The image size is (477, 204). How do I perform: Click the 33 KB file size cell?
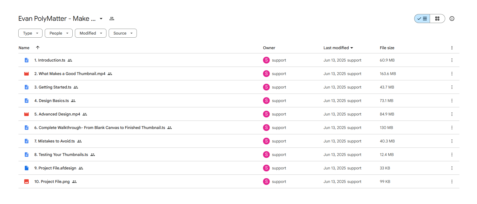[385, 168]
